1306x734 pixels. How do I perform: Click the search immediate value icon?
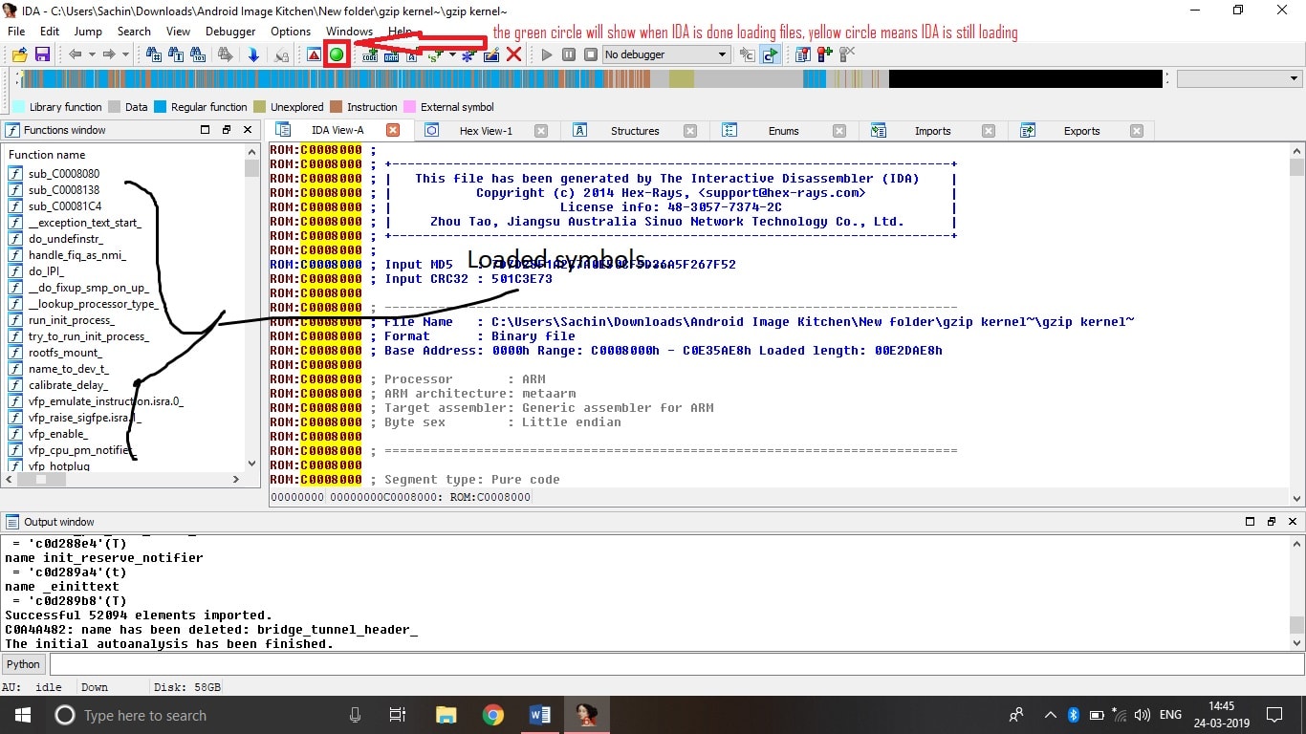197,54
